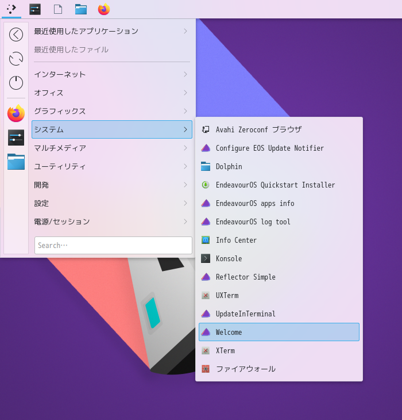The height and width of the screenshot is (420, 402).
Task: Expand 最近使用したアプリケーション submenu arrow
Action: (x=185, y=31)
